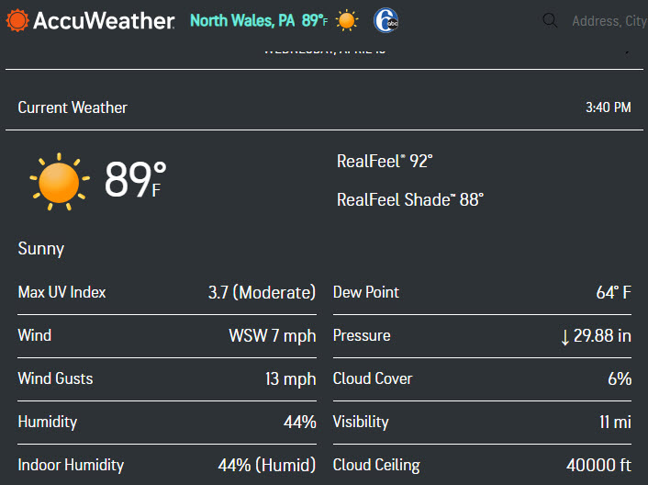Image resolution: width=648 pixels, height=485 pixels.
Task: Open the North Wales, PA location link
Action: [242, 20]
